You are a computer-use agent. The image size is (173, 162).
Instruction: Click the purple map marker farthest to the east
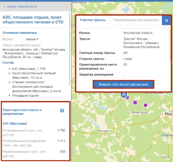tap(145, 105)
